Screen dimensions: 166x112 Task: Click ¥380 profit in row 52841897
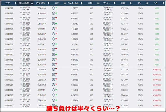coord(157,8)
